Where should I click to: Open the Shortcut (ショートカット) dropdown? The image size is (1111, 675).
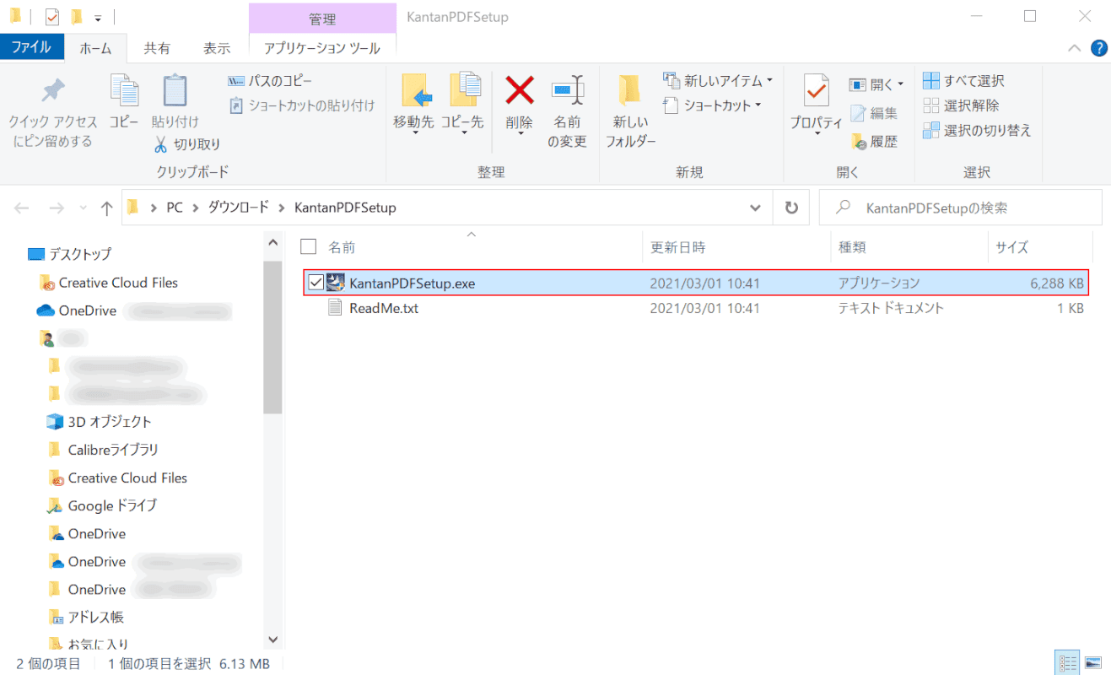point(712,105)
